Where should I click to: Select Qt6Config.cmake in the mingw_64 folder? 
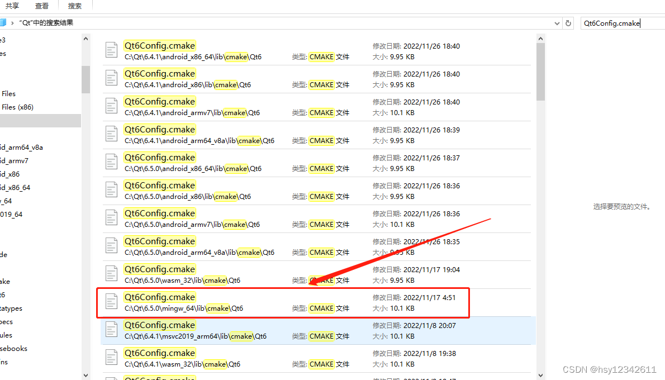tap(160, 297)
